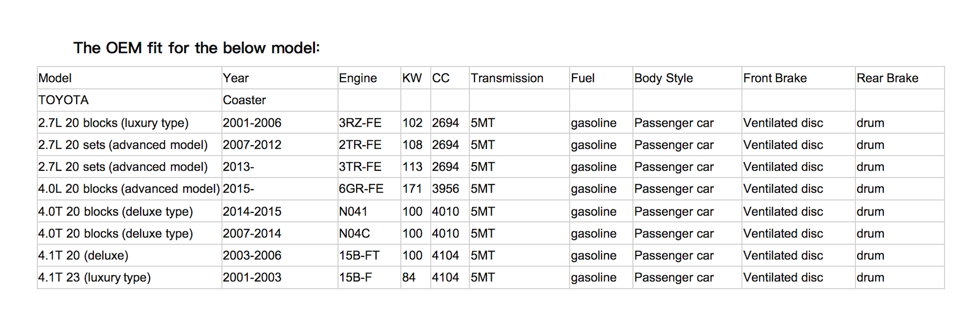This screenshot has height=333, width=969.
Task: Click the Engine column header
Action: (369, 78)
